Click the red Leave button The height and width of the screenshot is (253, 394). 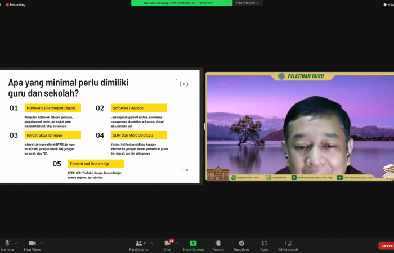click(x=387, y=246)
